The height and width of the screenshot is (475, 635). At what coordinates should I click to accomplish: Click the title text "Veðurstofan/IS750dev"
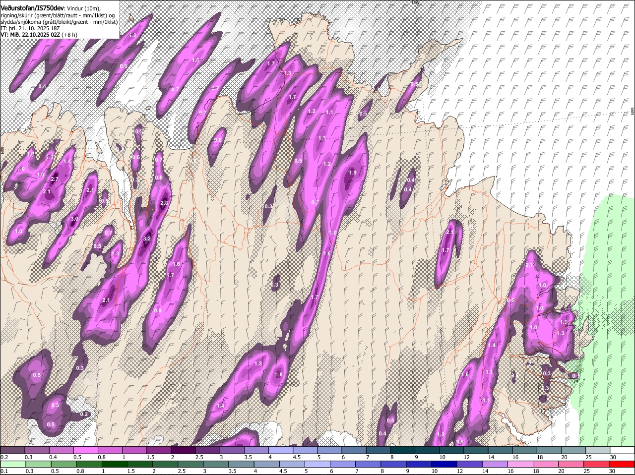[x=33, y=7]
